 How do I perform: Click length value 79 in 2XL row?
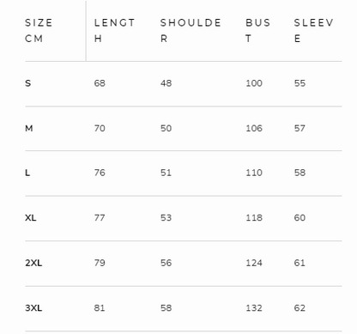pyautogui.click(x=100, y=263)
